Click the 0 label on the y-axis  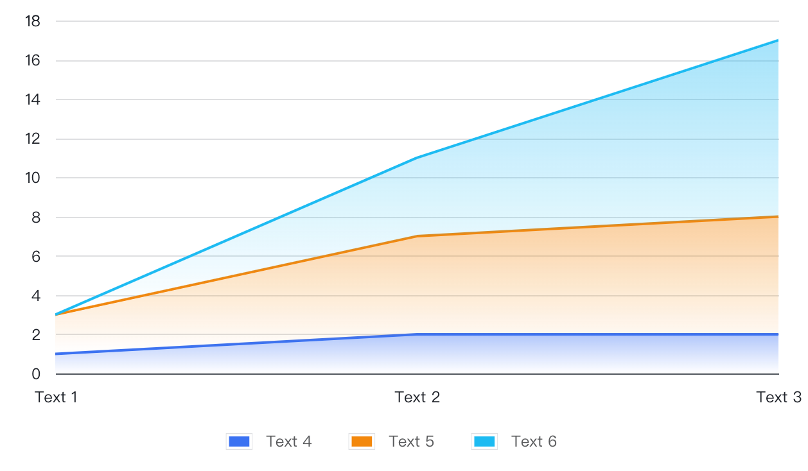[36, 373]
